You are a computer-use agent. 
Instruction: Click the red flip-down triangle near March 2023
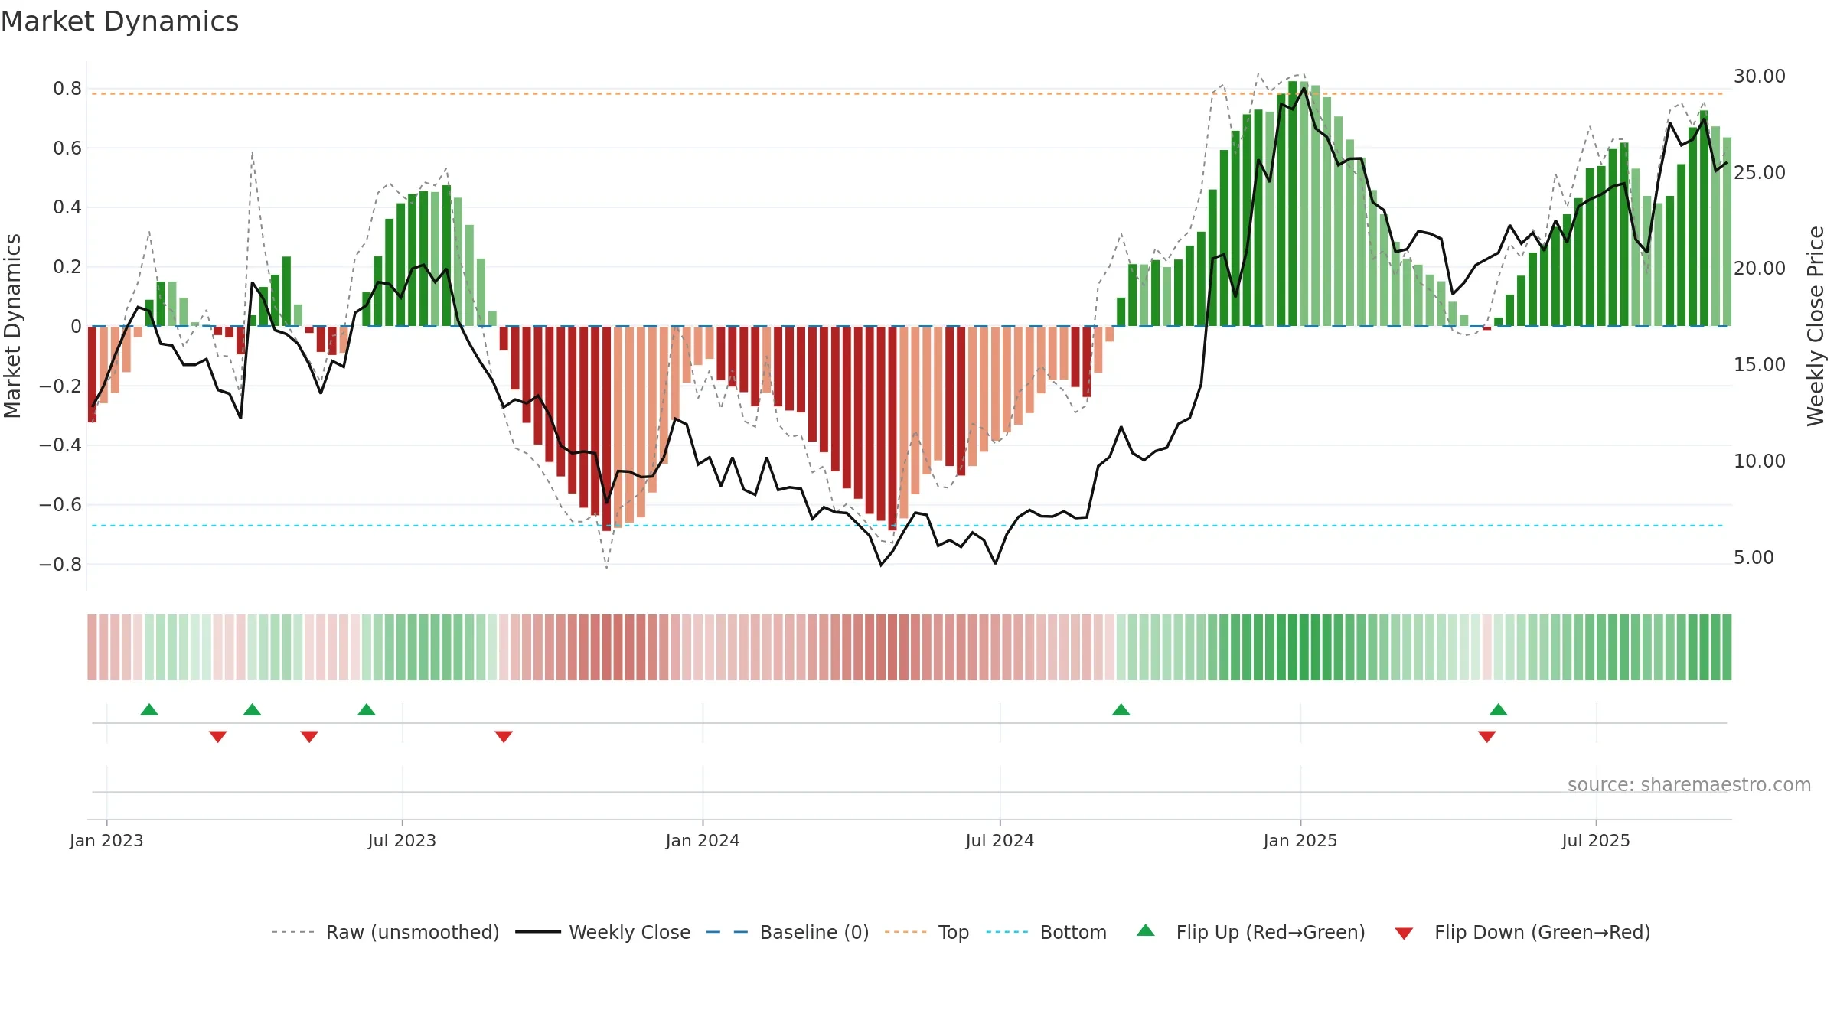point(218,737)
